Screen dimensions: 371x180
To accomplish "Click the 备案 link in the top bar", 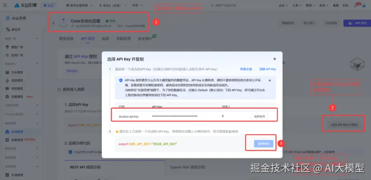I will (336, 6).
